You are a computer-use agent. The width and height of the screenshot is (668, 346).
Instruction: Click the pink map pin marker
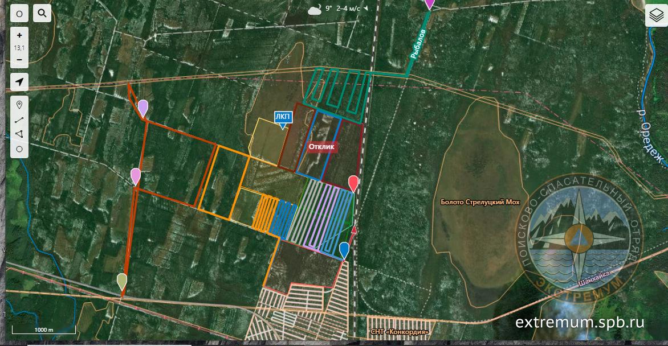[136, 176]
